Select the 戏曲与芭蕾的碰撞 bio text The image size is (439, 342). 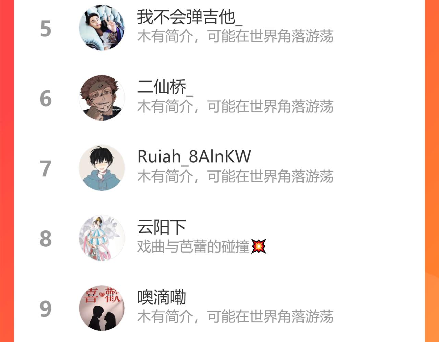(x=193, y=246)
